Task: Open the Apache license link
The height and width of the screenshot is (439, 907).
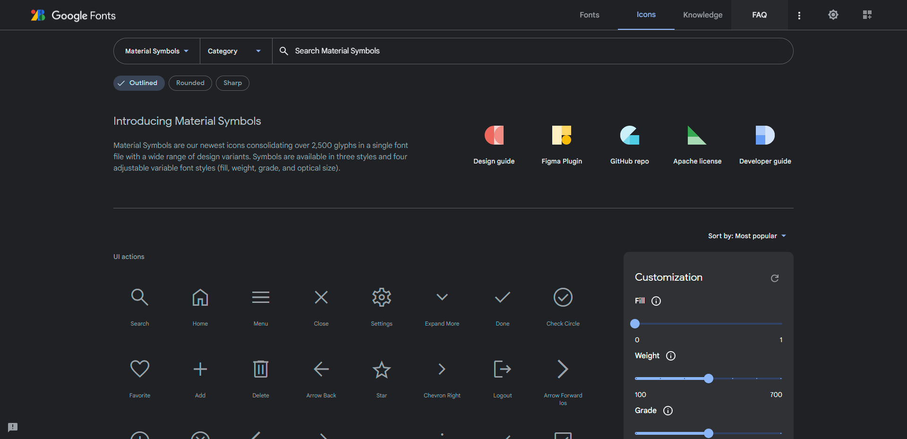Action: coord(697,145)
